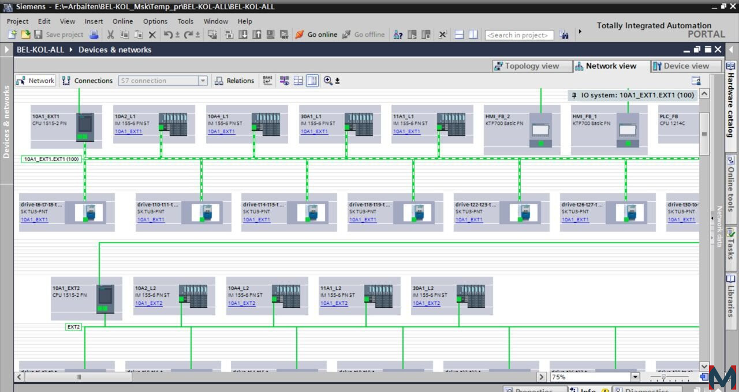The image size is (739, 392).
Task: Switch to Device view tab
Action: click(x=686, y=66)
